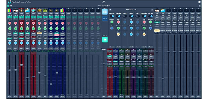Toggle the High Pass filter switch

(112, 16)
